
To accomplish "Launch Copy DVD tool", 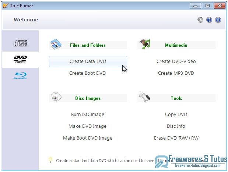I will (176, 115).
